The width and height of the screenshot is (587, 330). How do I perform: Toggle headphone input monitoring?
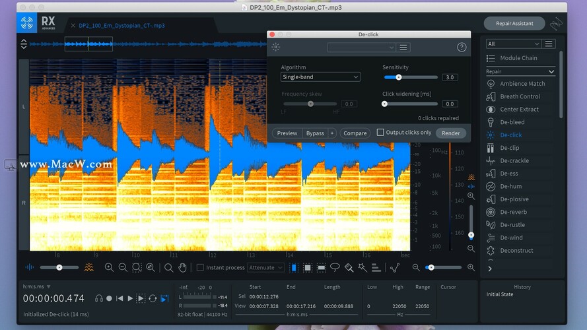pyautogui.click(x=99, y=298)
